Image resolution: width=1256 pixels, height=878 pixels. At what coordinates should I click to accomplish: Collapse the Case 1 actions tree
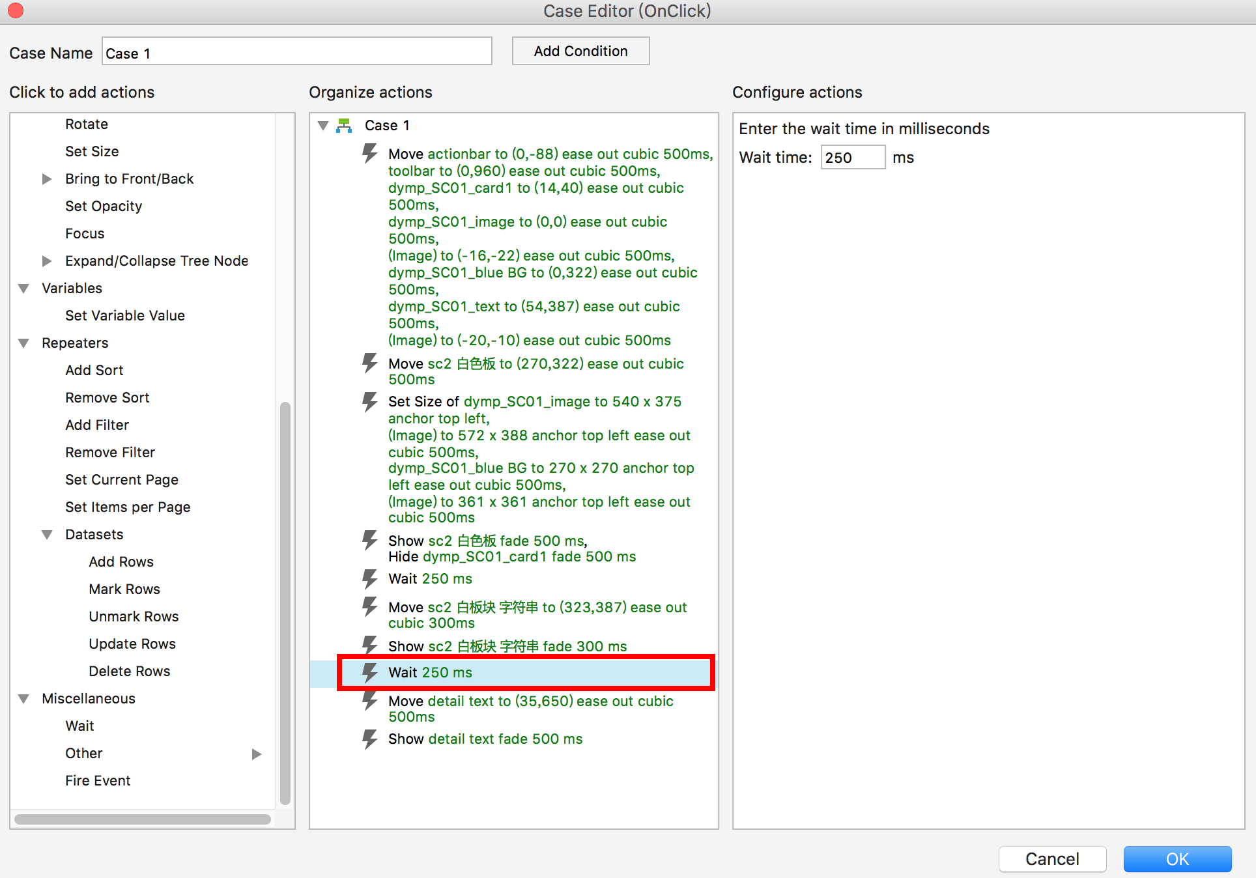pyautogui.click(x=323, y=125)
